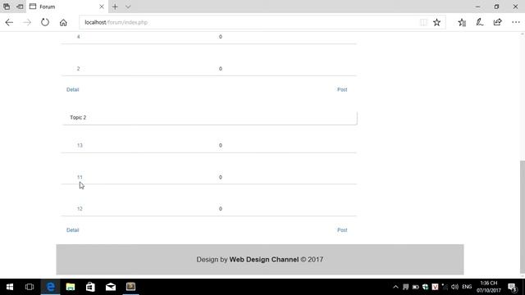
Task: Open the Microsoft Store taskbar icon
Action: click(x=90, y=287)
